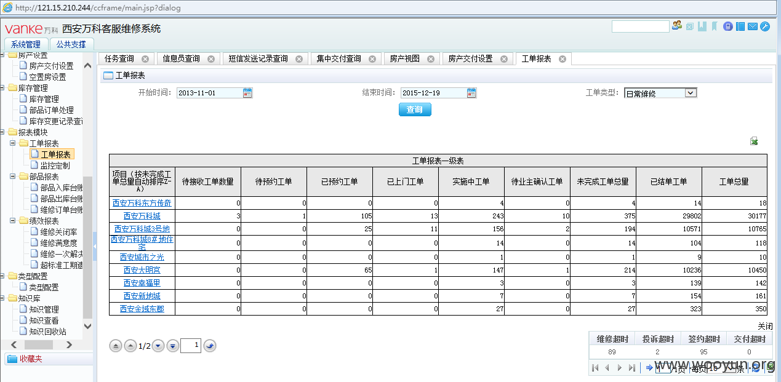Image resolution: width=781 pixels, height=382 pixels.
Task: Click the sidebar vertical scrollbar up arrow
Action: click(87, 66)
